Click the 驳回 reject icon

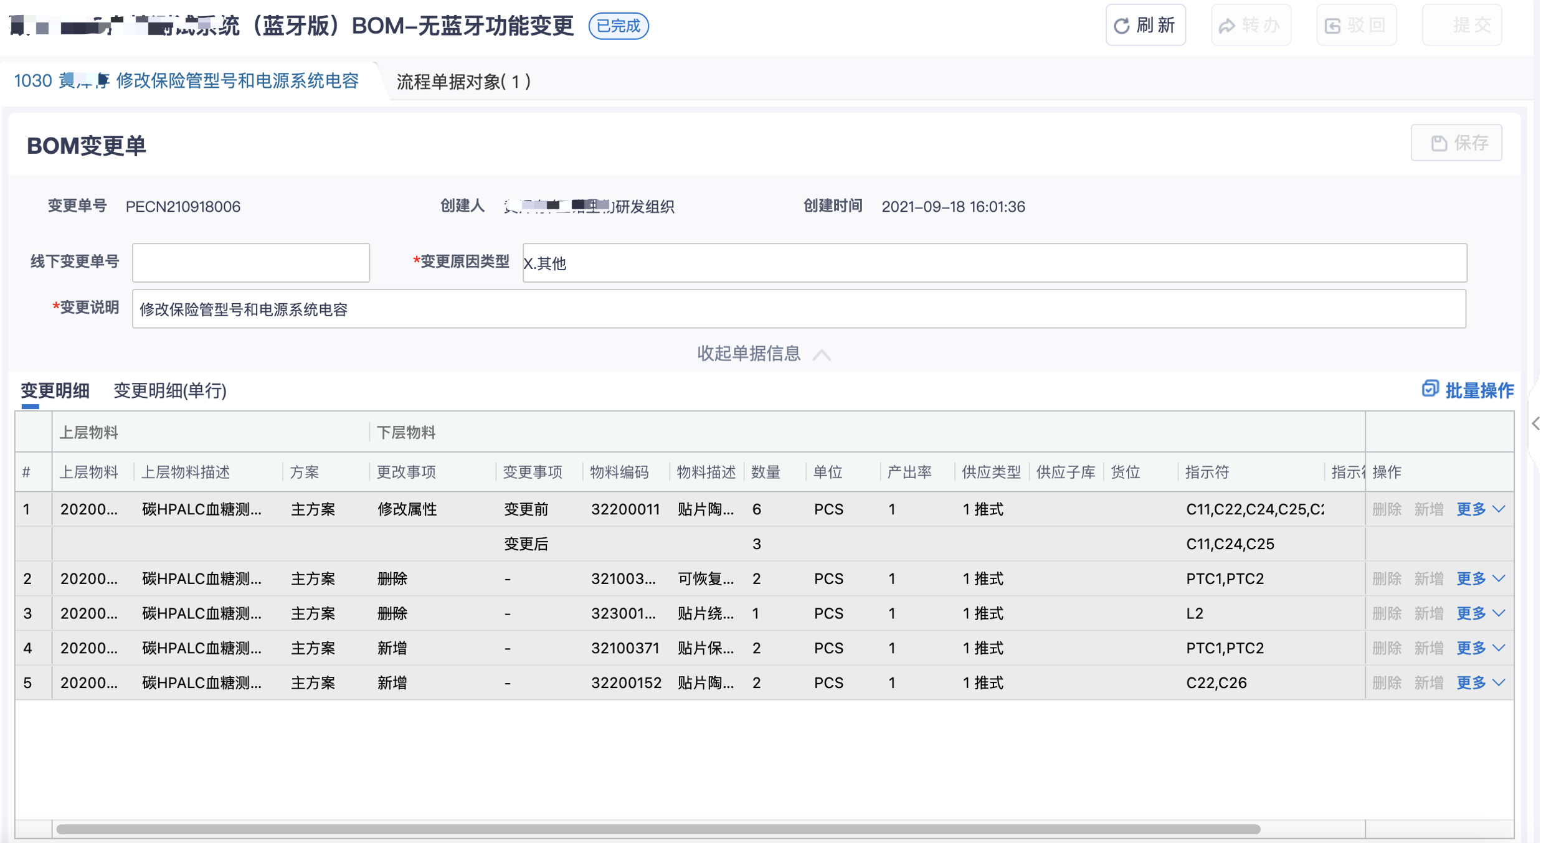[x=1332, y=26]
